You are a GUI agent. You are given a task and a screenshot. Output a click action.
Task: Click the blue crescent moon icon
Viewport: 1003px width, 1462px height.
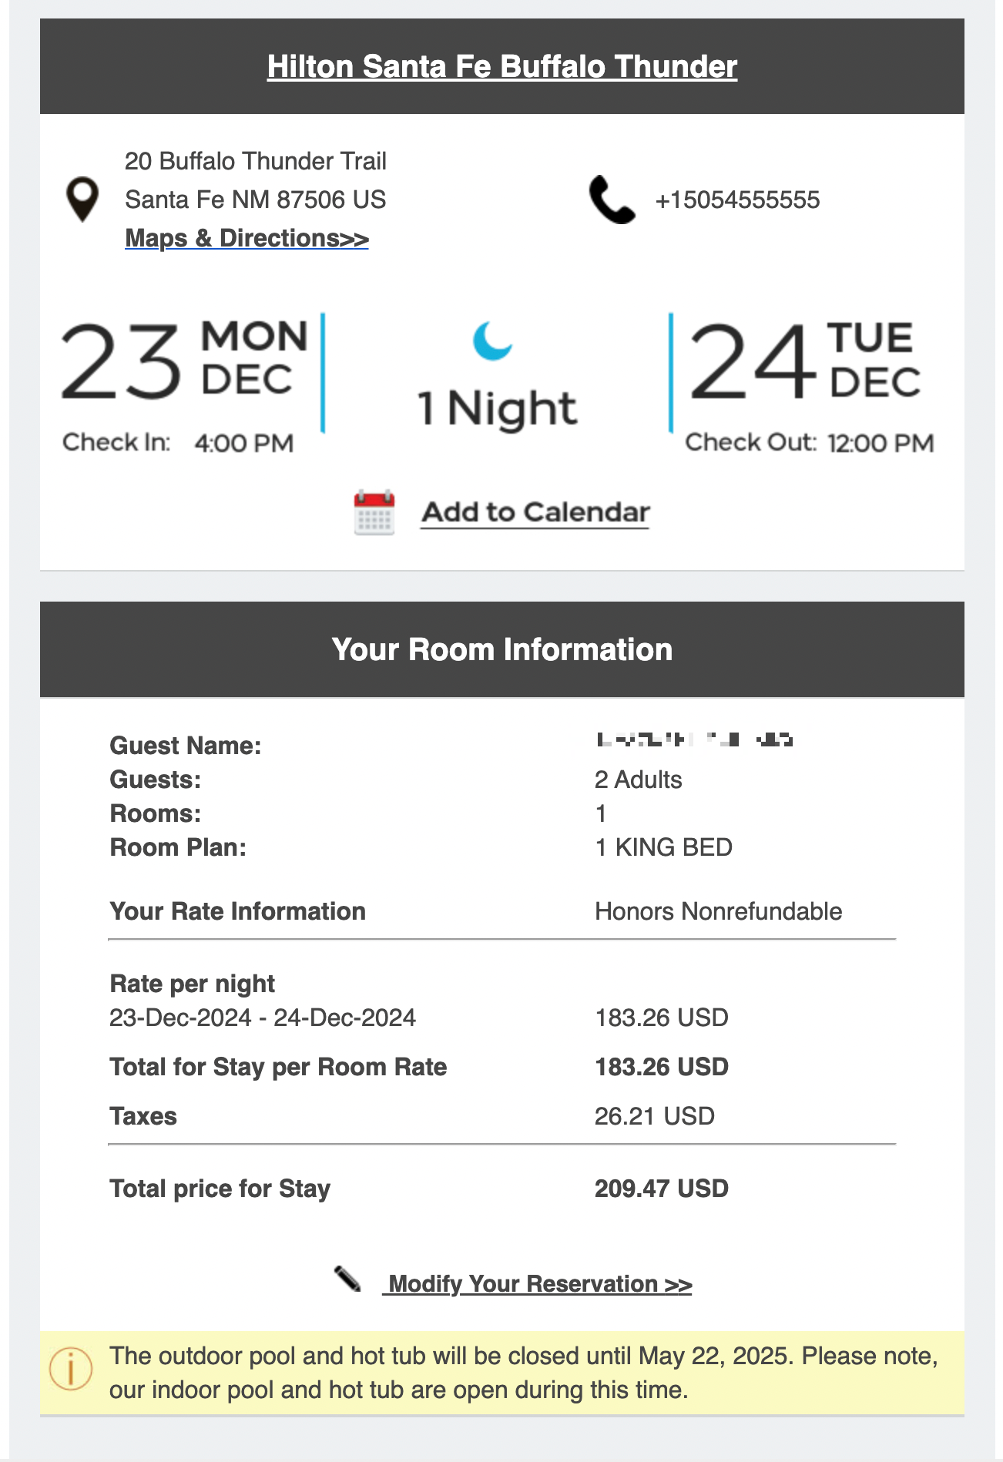coord(493,340)
